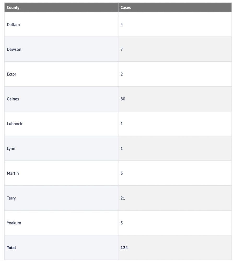Click the Gaines county name
The image size is (233, 261).
13,99
